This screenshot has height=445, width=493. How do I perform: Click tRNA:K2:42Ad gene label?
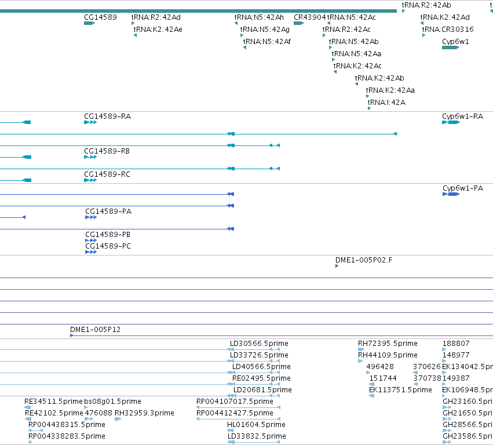coord(445,17)
